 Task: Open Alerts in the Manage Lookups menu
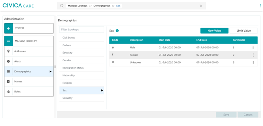29,61
